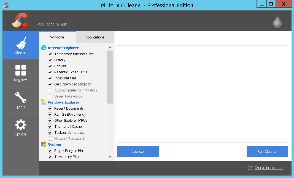Enable Network Passwords checkbox
Image resolution: width=294 pixels, height=178 pixels.
[x=50, y=138]
